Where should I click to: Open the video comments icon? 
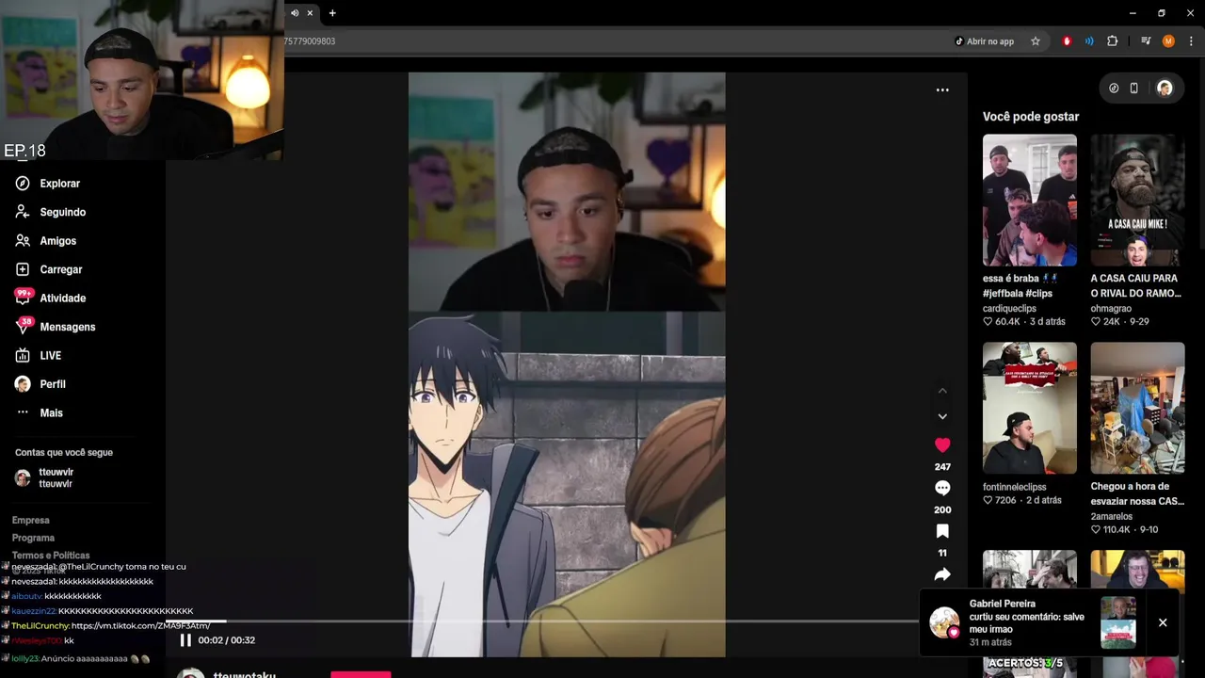pyautogui.click(x=942, y=488)
